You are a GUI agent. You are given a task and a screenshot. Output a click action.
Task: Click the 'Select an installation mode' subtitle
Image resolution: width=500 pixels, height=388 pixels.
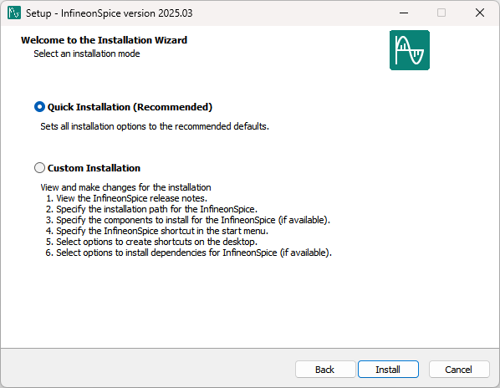tap(87, 54)
